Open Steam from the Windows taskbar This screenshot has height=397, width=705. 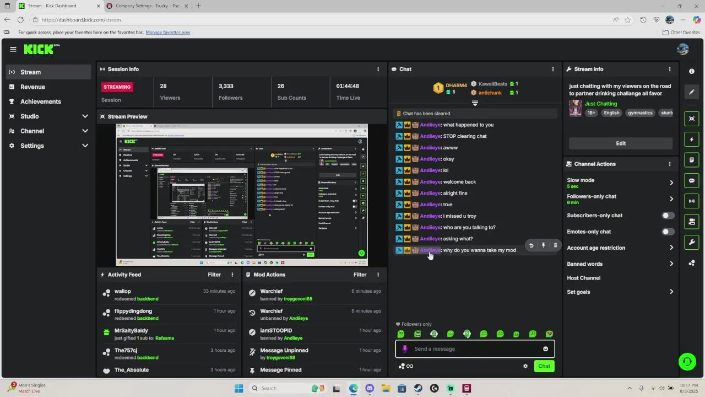(418, 388)
